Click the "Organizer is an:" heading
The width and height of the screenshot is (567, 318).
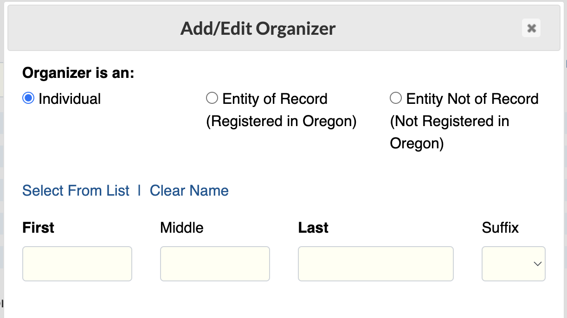(x=78, y=73)
